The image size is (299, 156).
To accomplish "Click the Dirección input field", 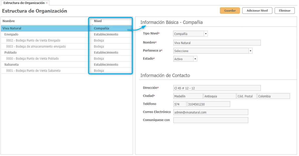I will (217, 88).
